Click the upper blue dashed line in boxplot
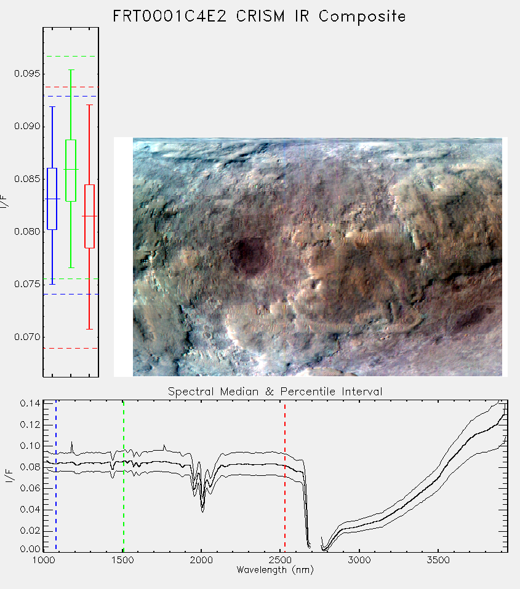The height and width of the screenshot is (589, 520). coord(71,96)
